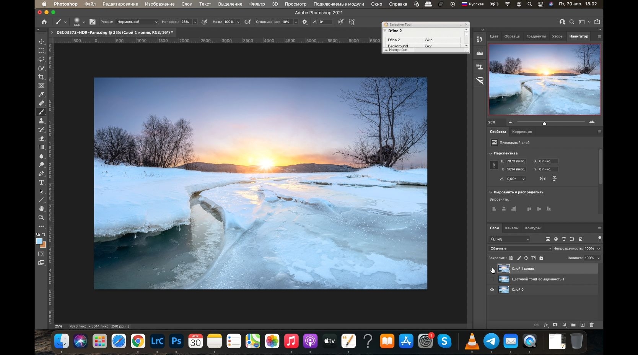Screen dimensions: 638x355
Task: Click the foreground color swatch
Action: click(39, 241)
